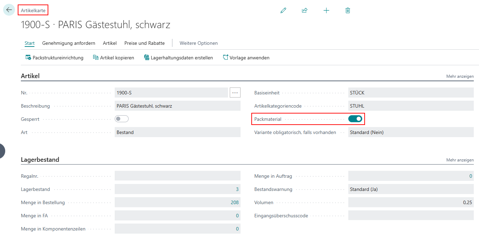Image resolution: width=479 pixels, height=243 pixels.
Task: Select the Start tab
Action: [x=30, y=43]
